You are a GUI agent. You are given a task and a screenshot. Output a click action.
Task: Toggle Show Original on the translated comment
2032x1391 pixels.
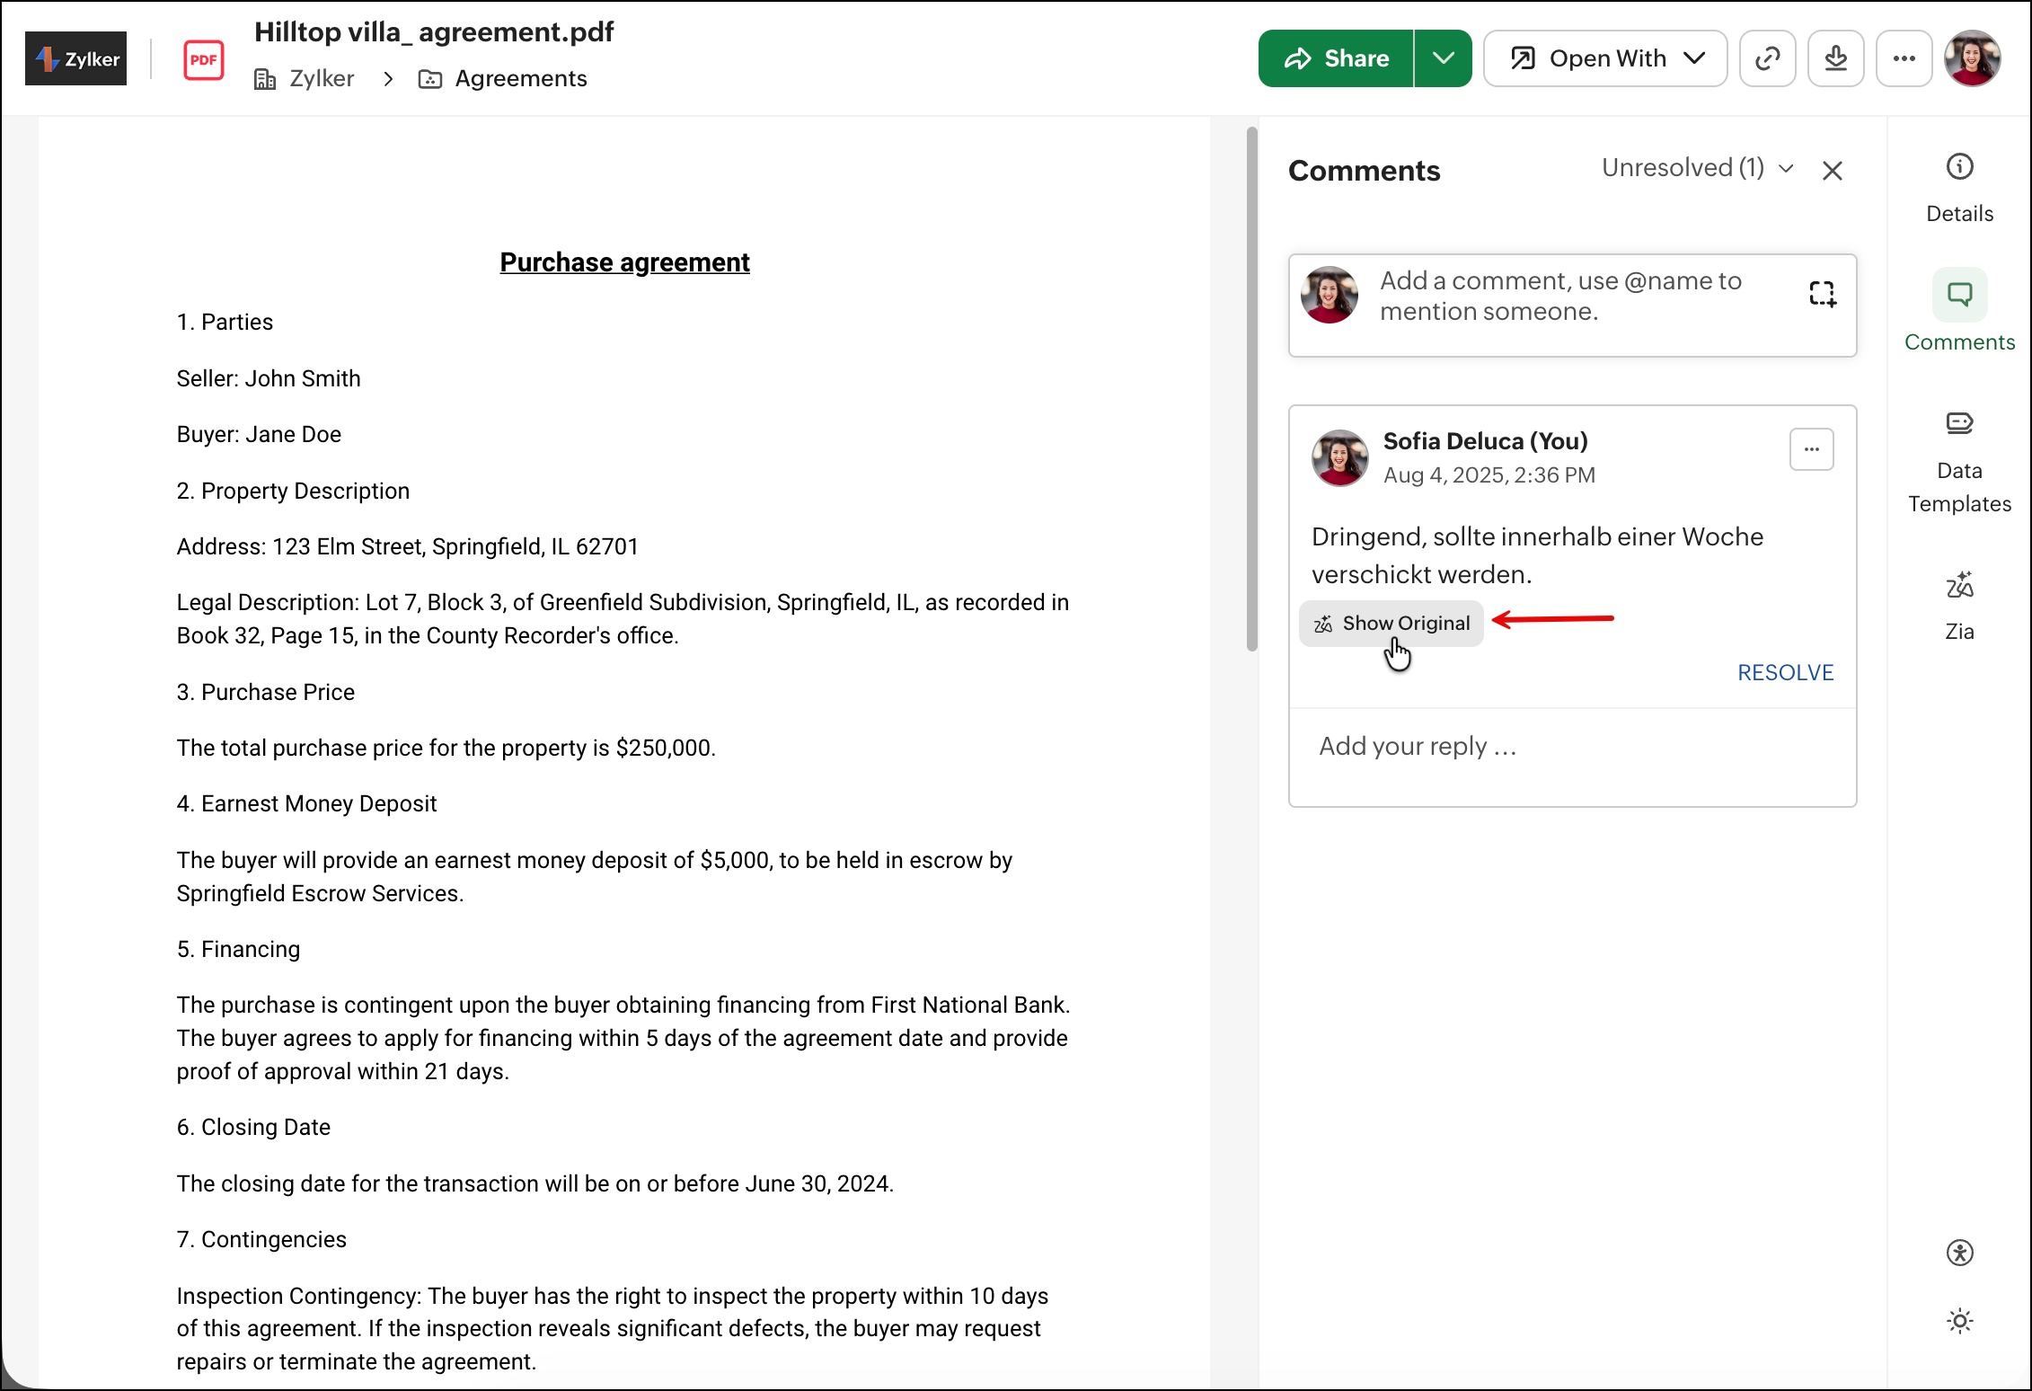1391,623
